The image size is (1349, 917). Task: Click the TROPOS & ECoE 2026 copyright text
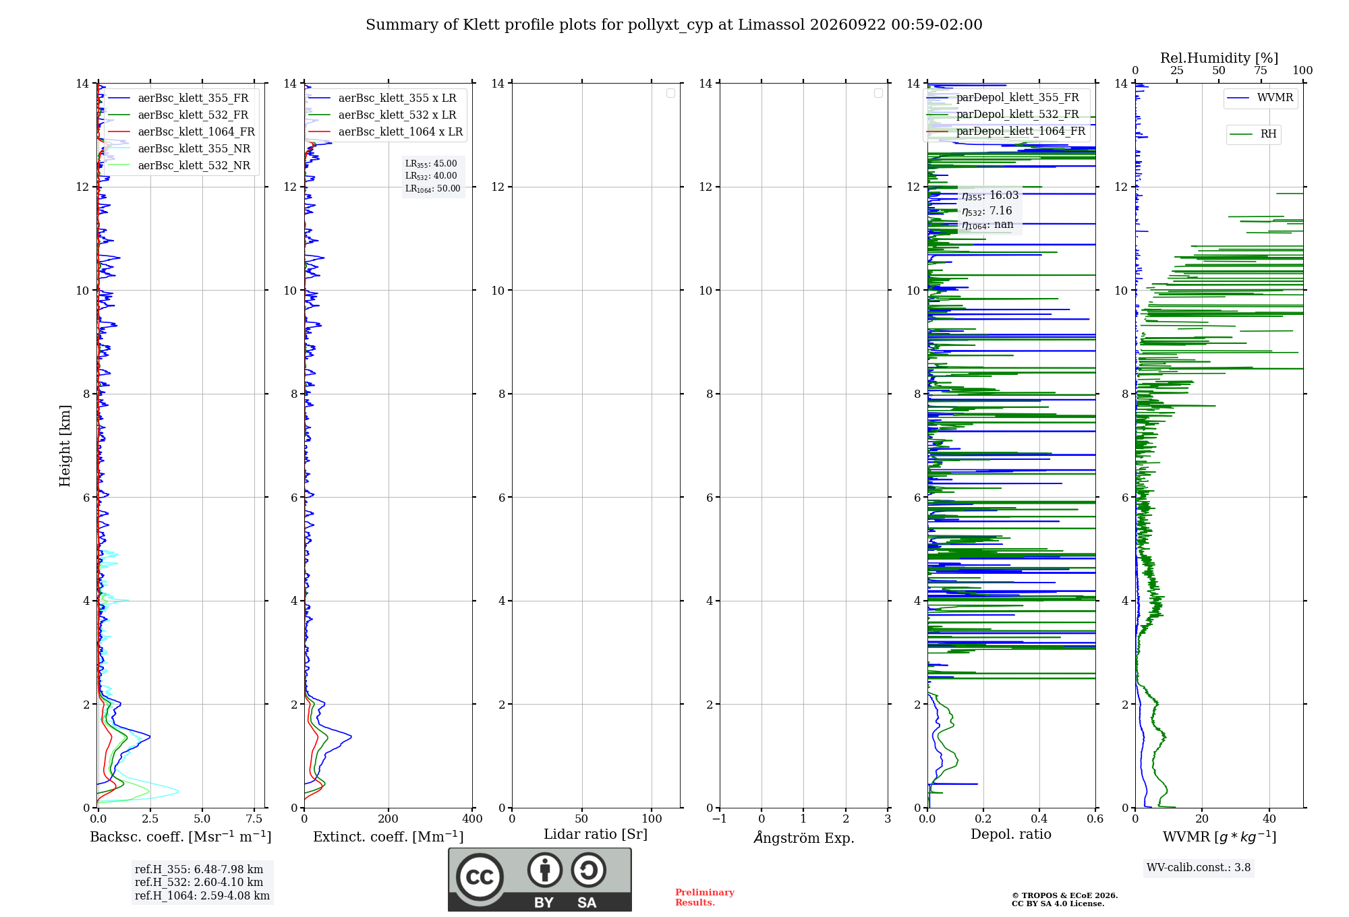(1065, 899)
